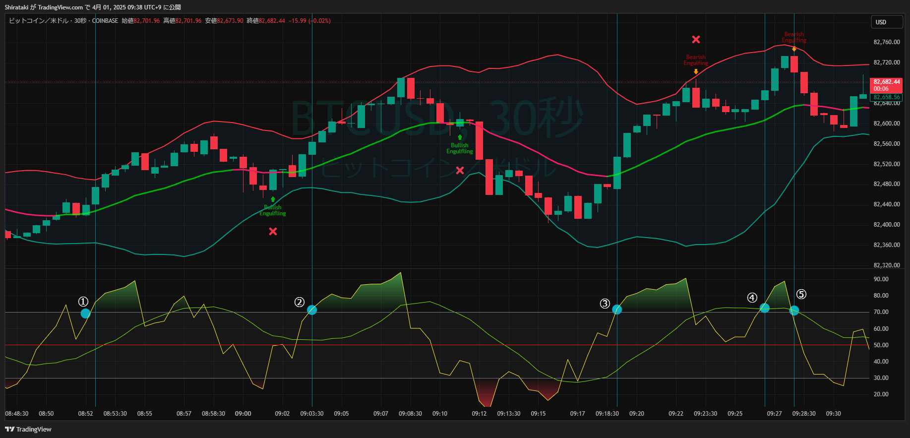Click the 09:03:30 time axis label

(x=312, y=414)
